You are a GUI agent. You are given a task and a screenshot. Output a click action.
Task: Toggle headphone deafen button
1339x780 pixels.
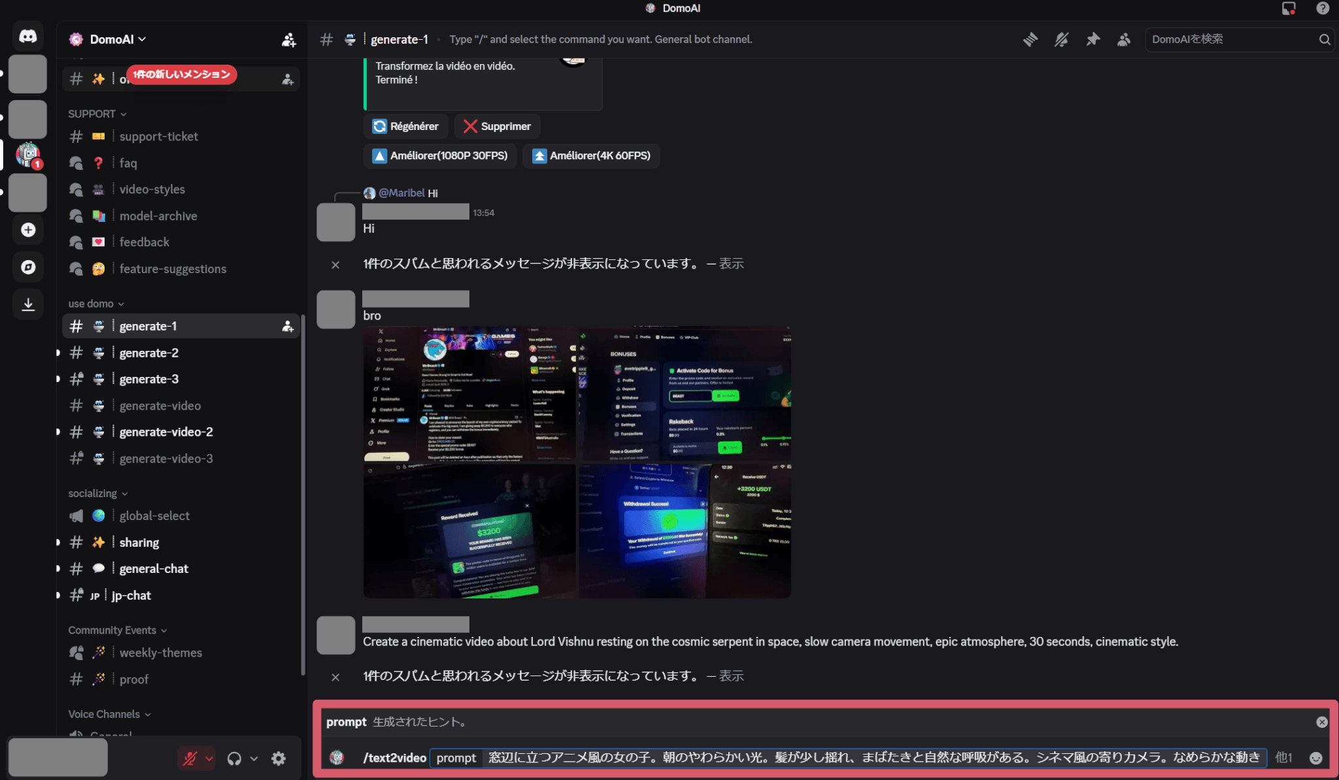(x=234, y=758)
